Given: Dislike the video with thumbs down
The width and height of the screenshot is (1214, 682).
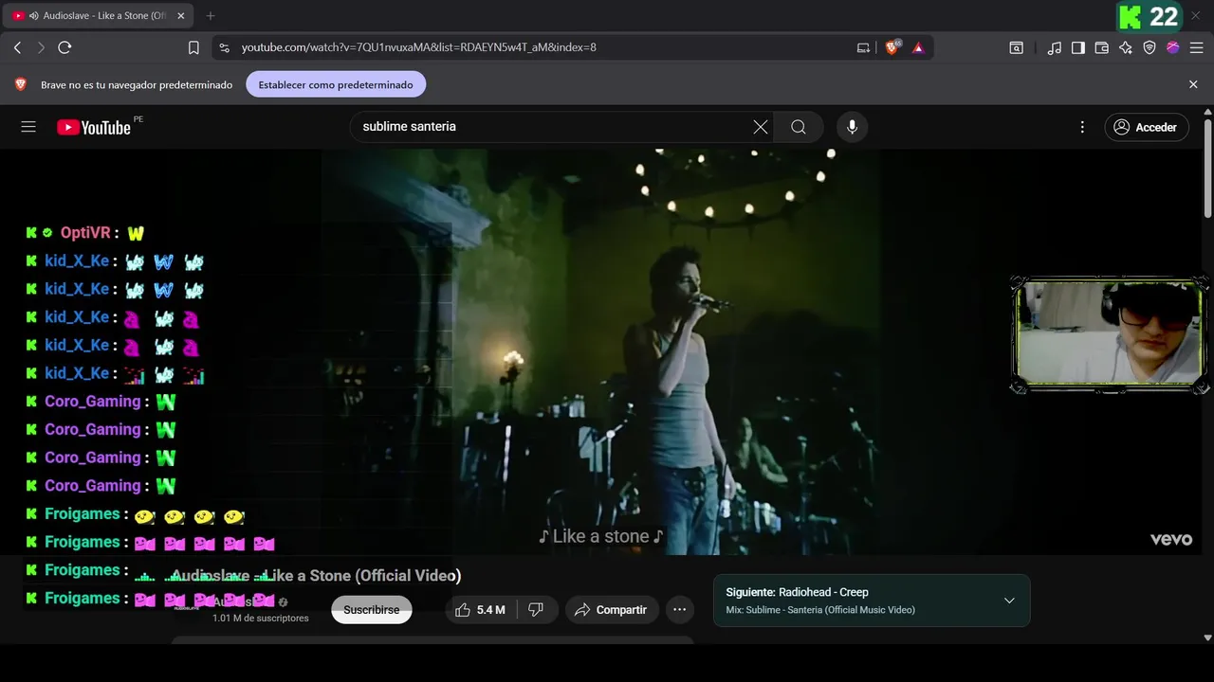Looking at the screenshot, I should [536, 610].
